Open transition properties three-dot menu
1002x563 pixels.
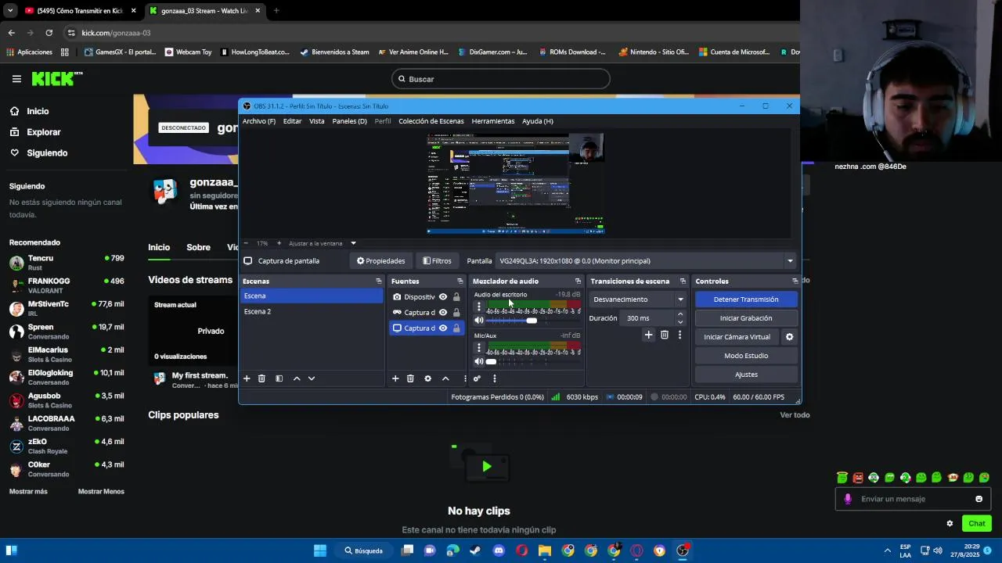coord(679,335)
